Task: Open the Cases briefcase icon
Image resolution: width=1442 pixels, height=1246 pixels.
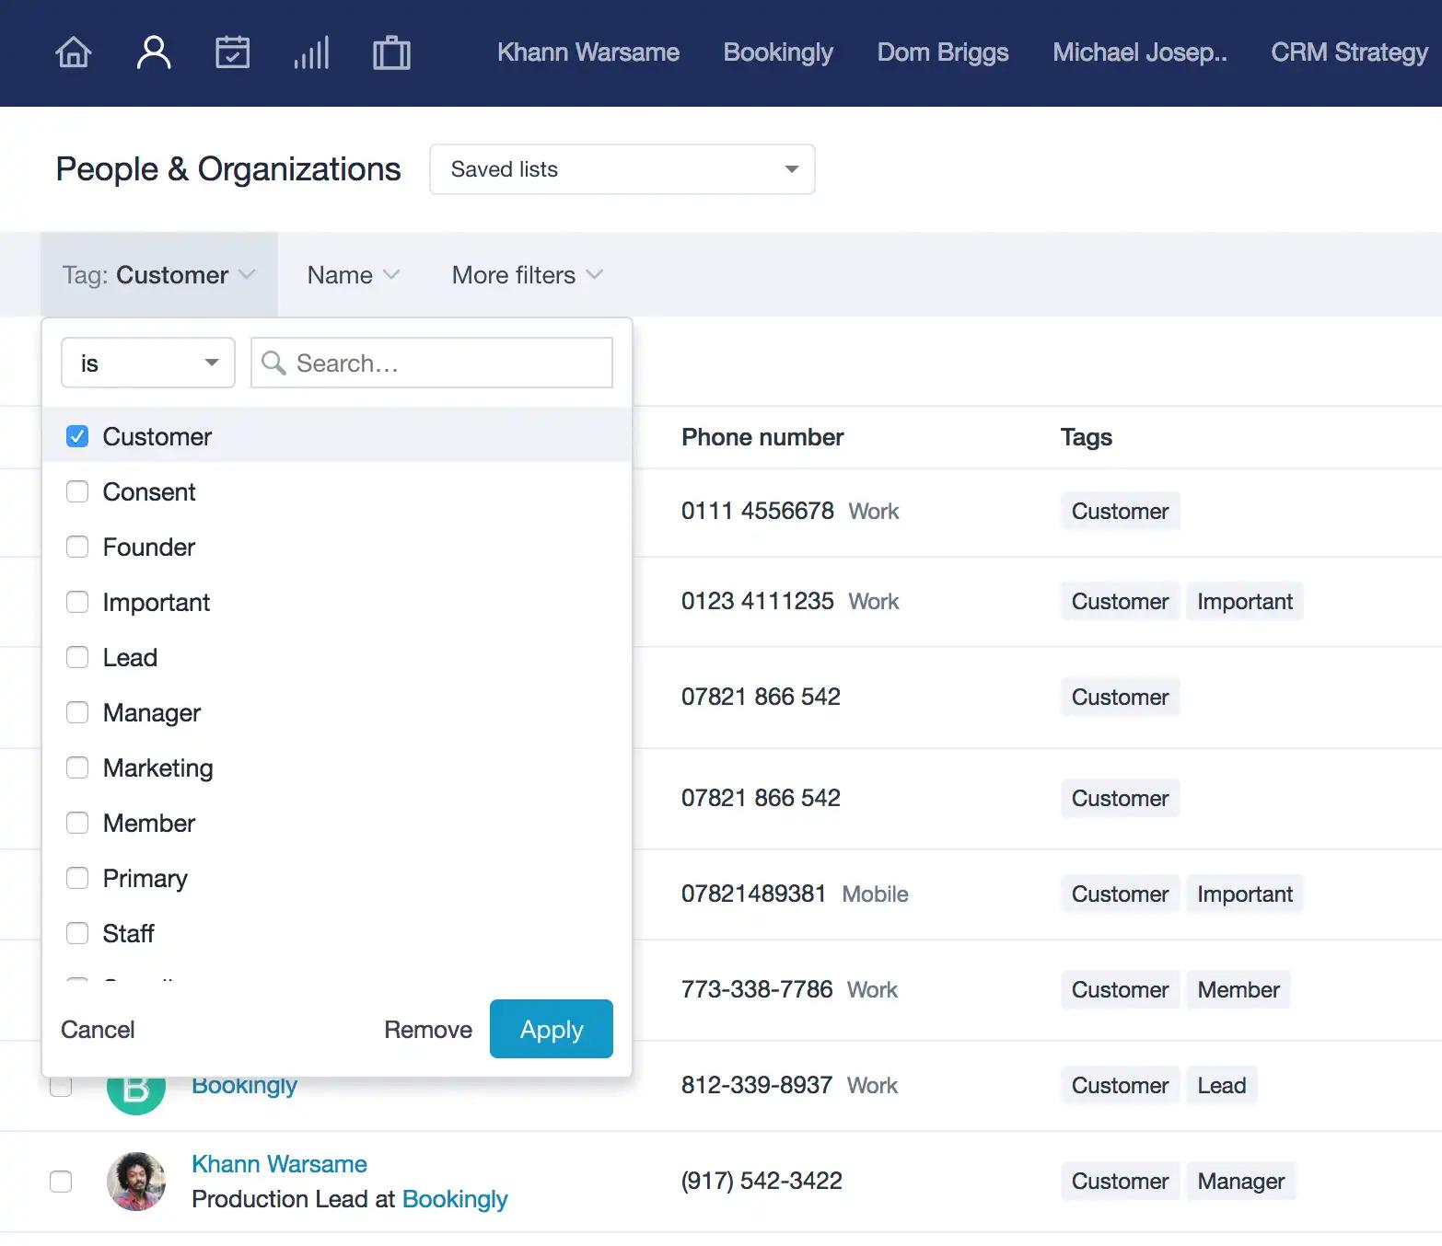Action: [391, 52]
